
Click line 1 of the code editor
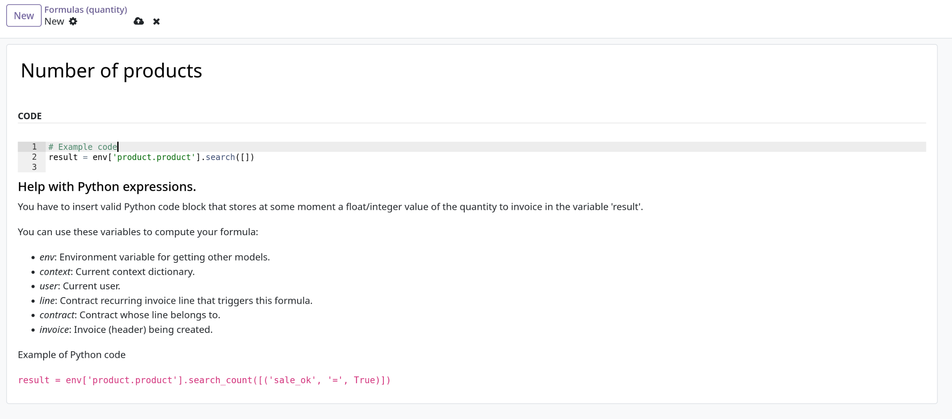click(x=486, y=147)
